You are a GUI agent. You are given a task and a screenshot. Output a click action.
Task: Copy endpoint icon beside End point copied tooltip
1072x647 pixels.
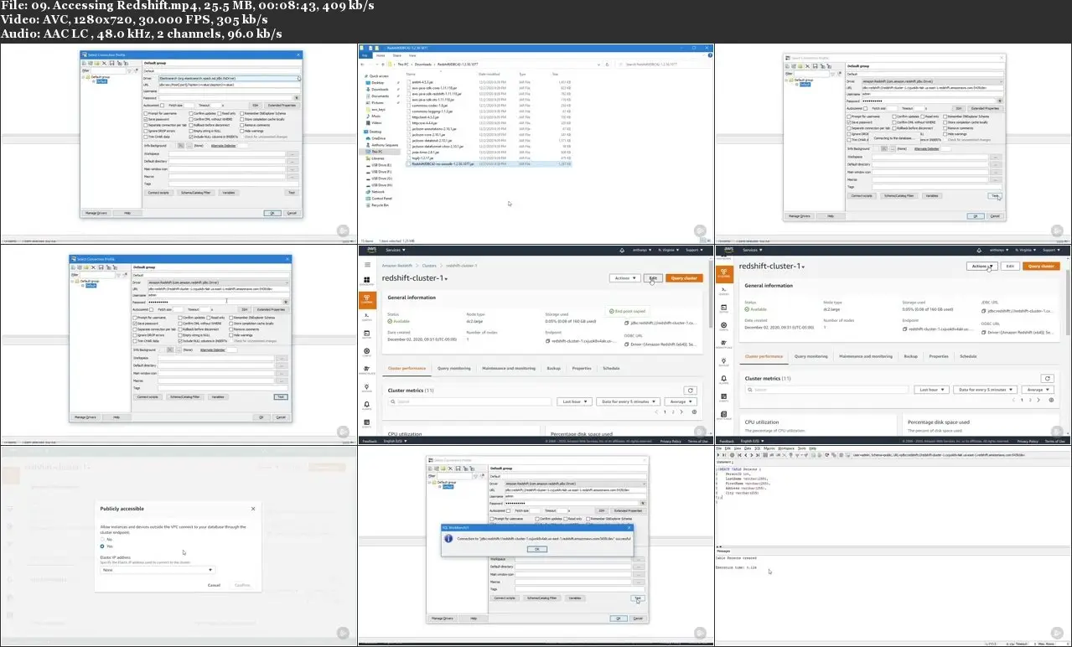[548, 341]
